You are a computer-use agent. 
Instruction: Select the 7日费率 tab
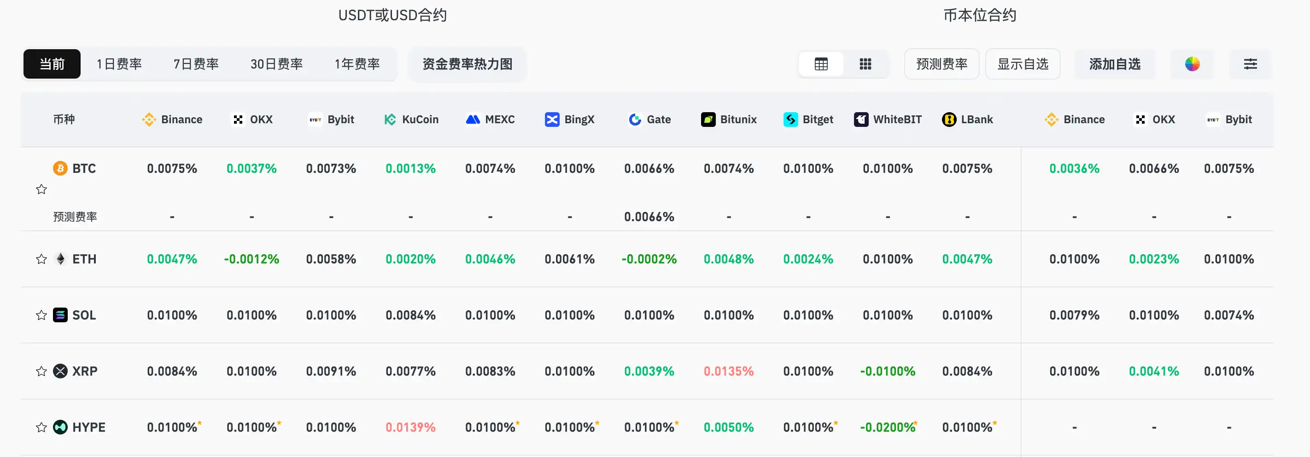196,64
